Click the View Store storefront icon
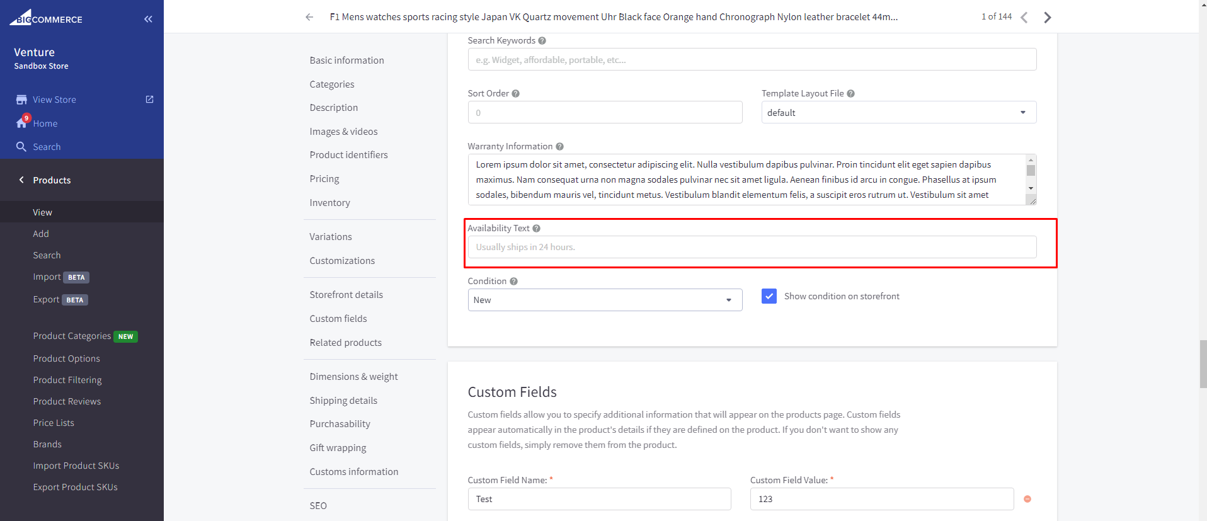 pos(21,100)
